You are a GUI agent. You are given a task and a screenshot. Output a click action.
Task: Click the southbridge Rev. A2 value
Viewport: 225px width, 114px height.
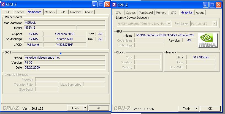tap(100, 39)
